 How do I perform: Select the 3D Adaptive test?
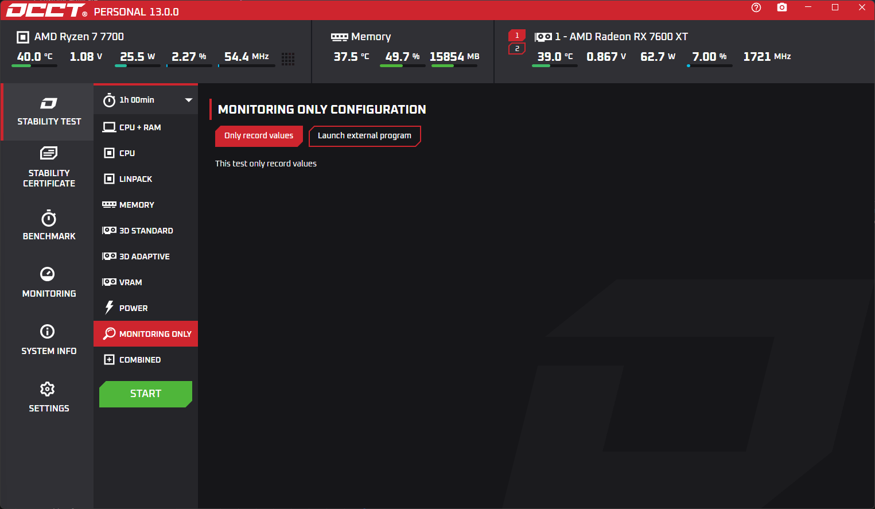pyautogui.click(x=146, y=257)
